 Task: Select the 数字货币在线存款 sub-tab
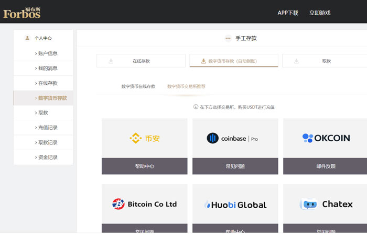[138, 86]
